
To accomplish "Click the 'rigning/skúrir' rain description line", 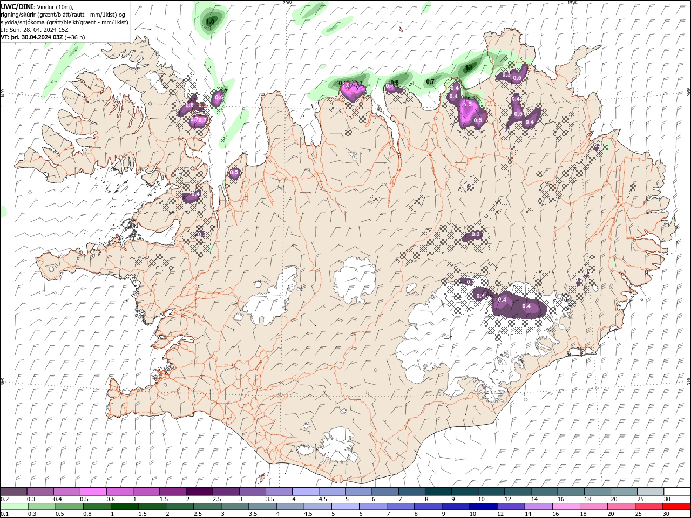I will [x=63, y=15].
